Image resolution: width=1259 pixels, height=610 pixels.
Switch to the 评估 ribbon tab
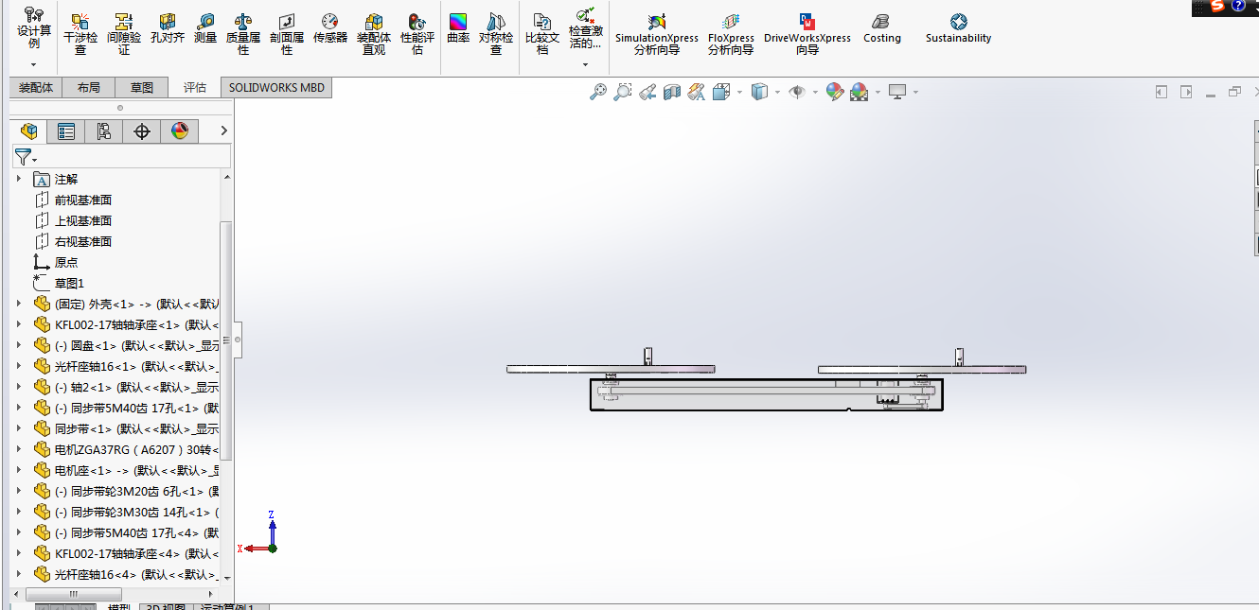tap(195, 87)
